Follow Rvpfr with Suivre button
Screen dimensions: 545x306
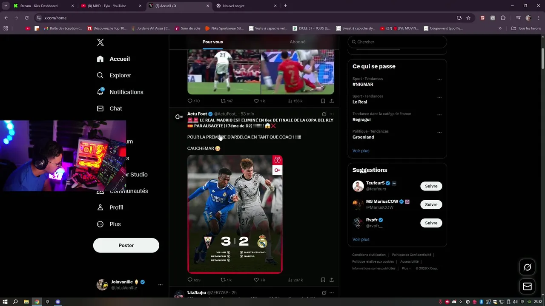431,223
